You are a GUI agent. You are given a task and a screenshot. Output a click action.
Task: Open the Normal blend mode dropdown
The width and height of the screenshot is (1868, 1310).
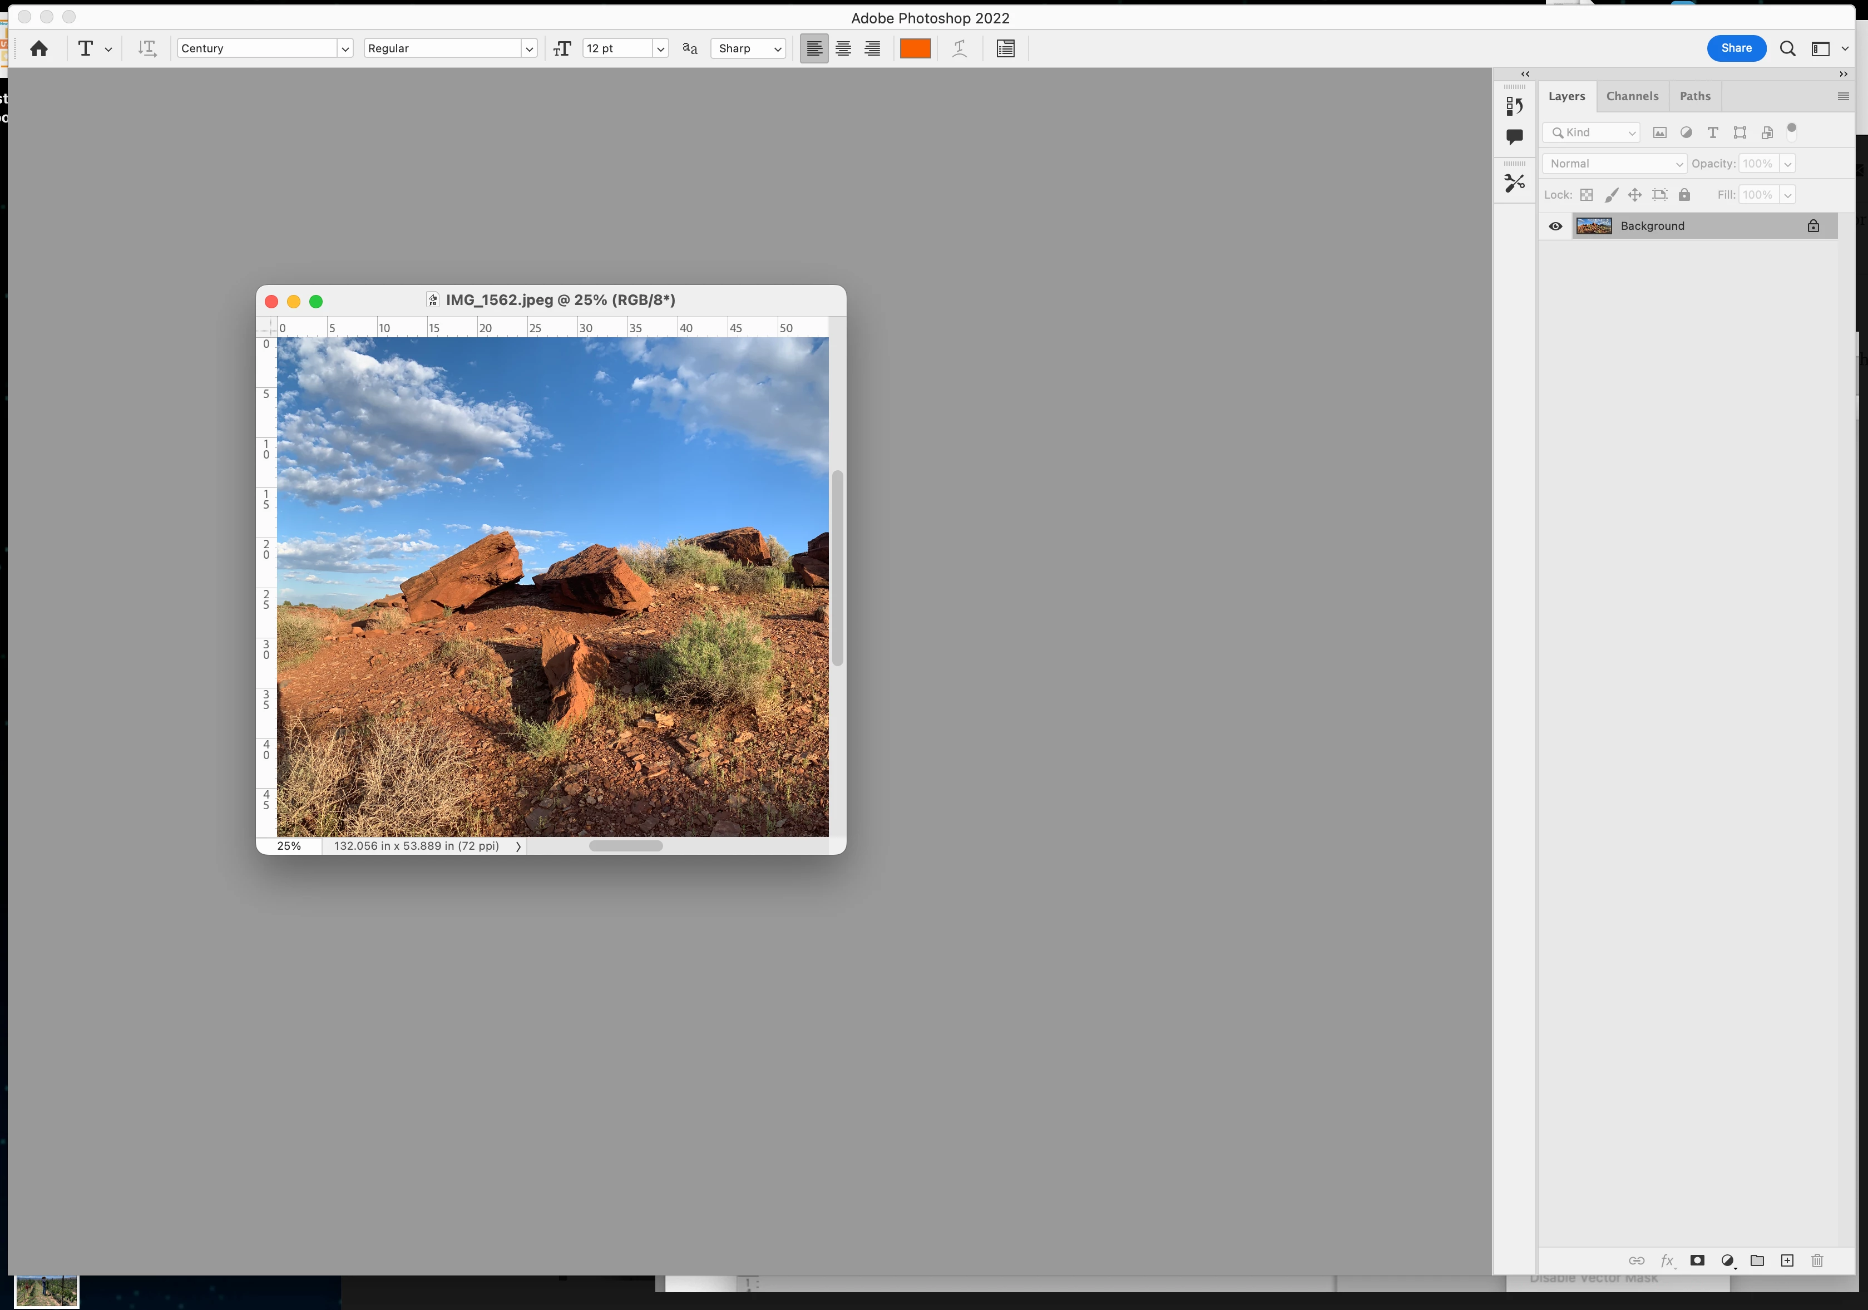(x=1614, y=164)
